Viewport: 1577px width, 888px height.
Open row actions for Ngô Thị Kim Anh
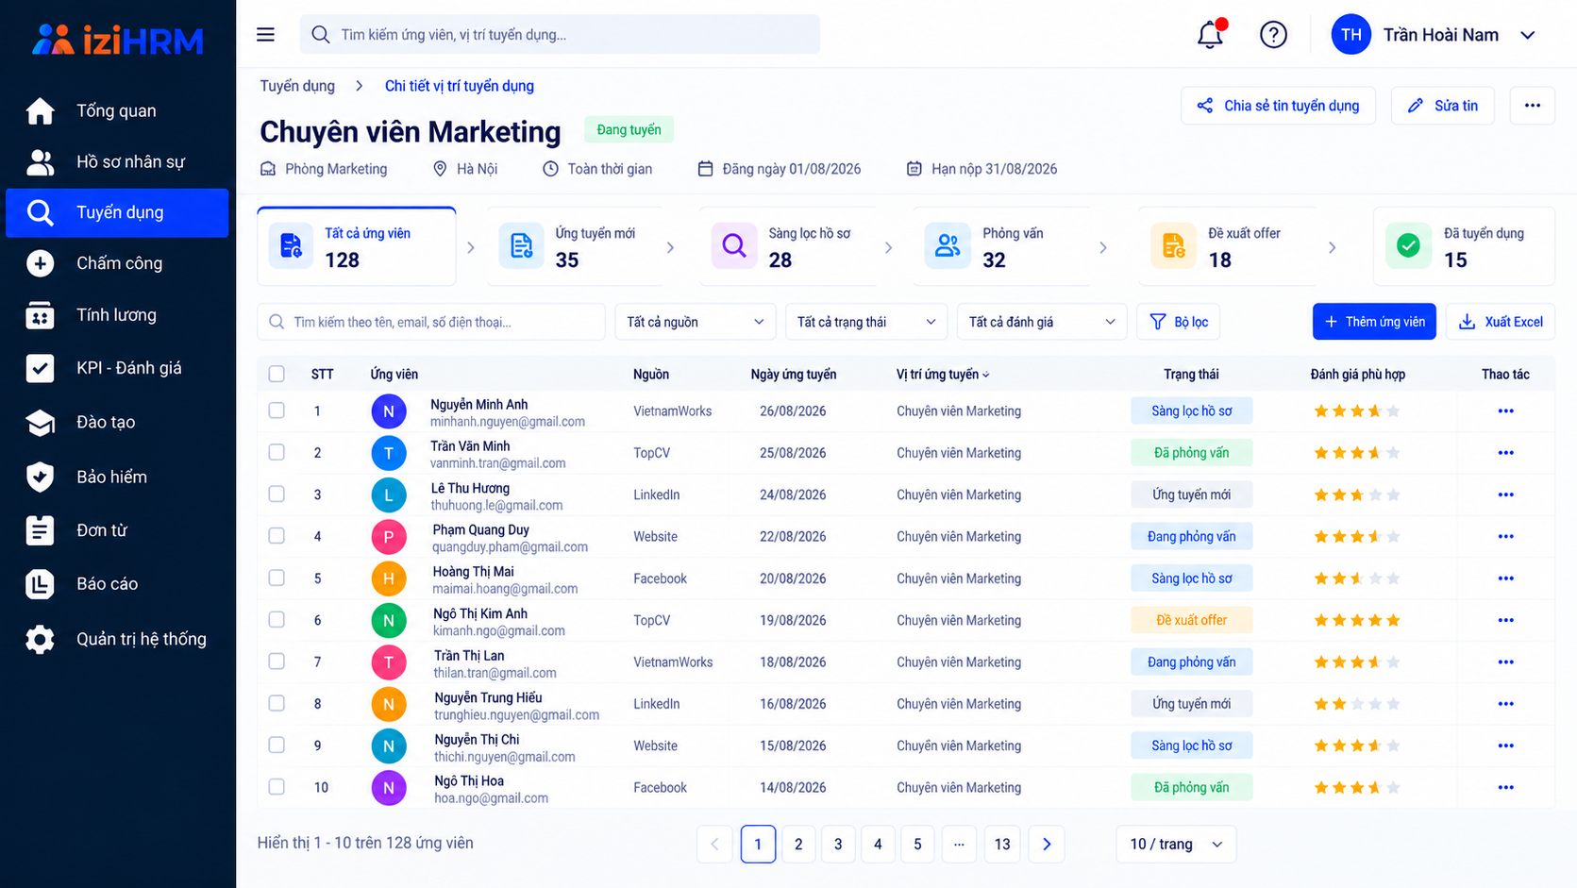[1505, 620]
